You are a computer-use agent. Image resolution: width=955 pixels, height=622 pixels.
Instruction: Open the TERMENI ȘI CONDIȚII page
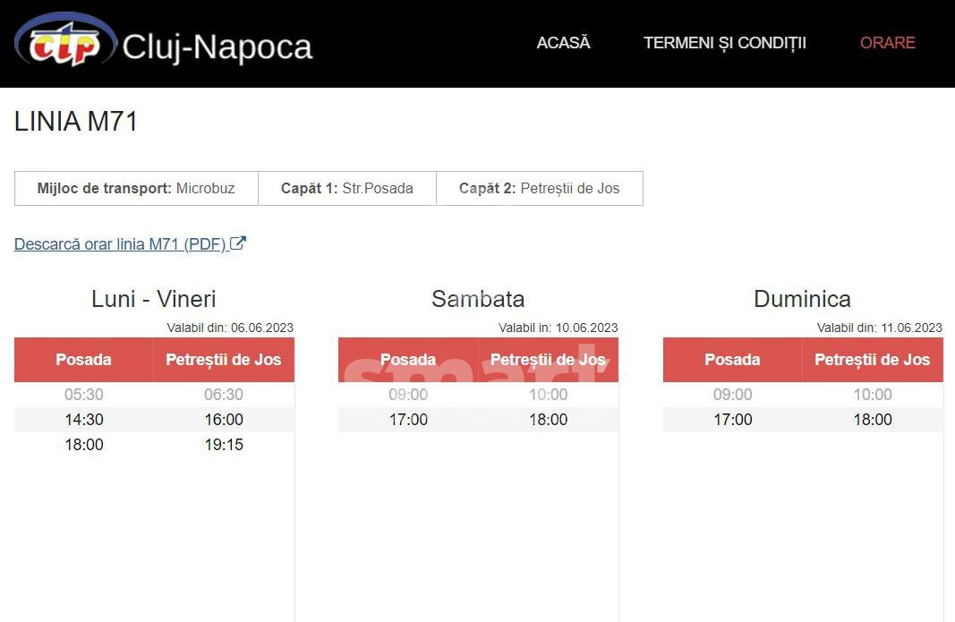coord(725,42)
